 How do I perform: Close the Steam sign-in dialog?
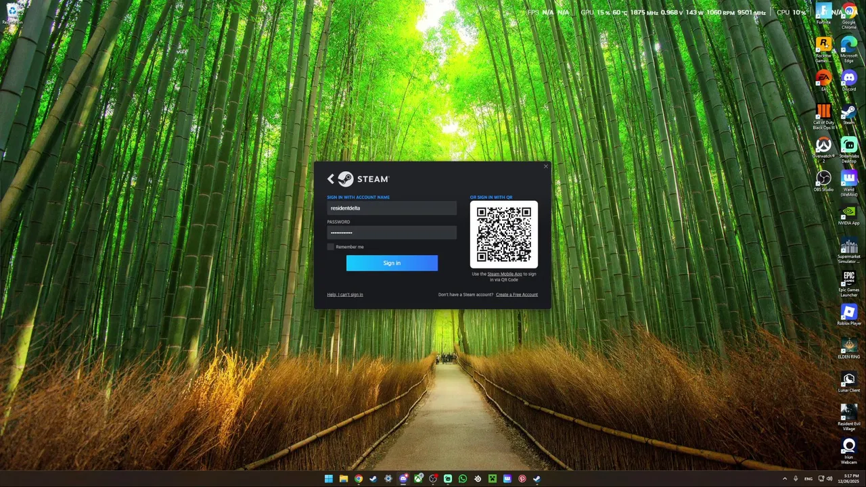click(546, 166)
